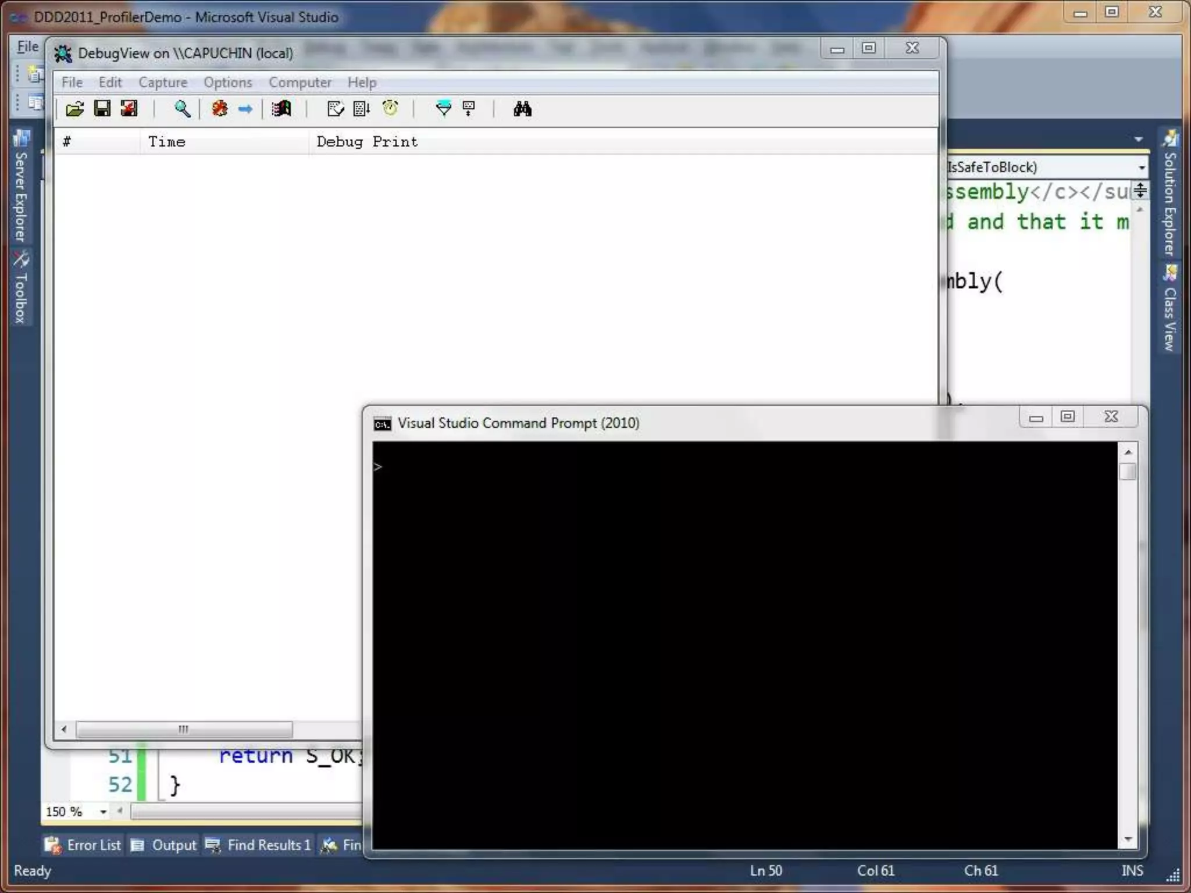Click the Log to file red icon
This screenshot has height=893, width=1191.
click(129, 109)
